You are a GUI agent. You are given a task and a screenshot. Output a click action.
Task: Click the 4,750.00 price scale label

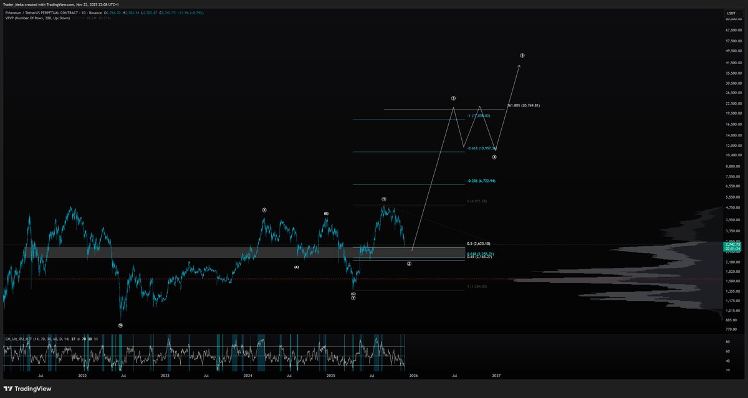pos(732,207)
